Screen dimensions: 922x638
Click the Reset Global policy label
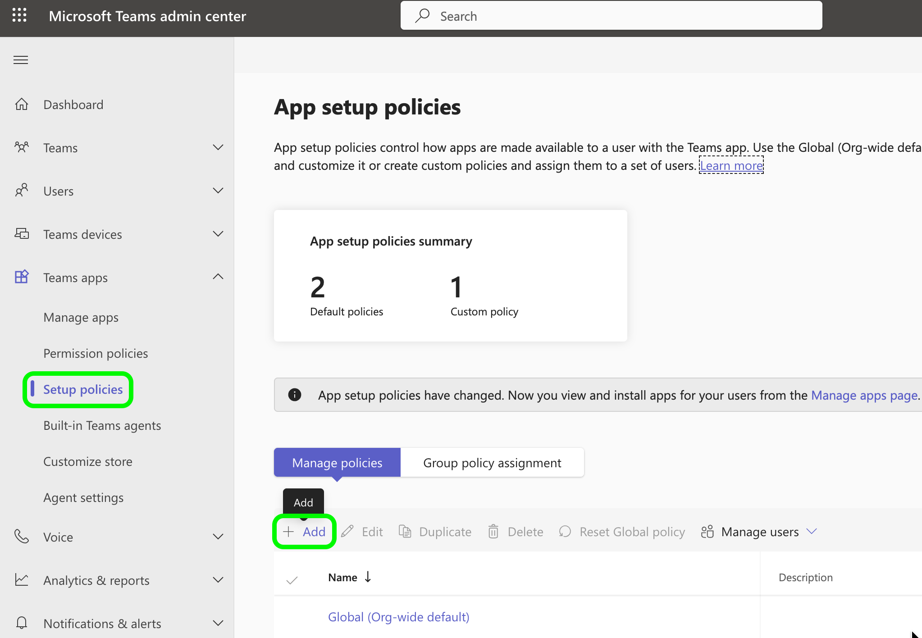click(x=632, y=532)
